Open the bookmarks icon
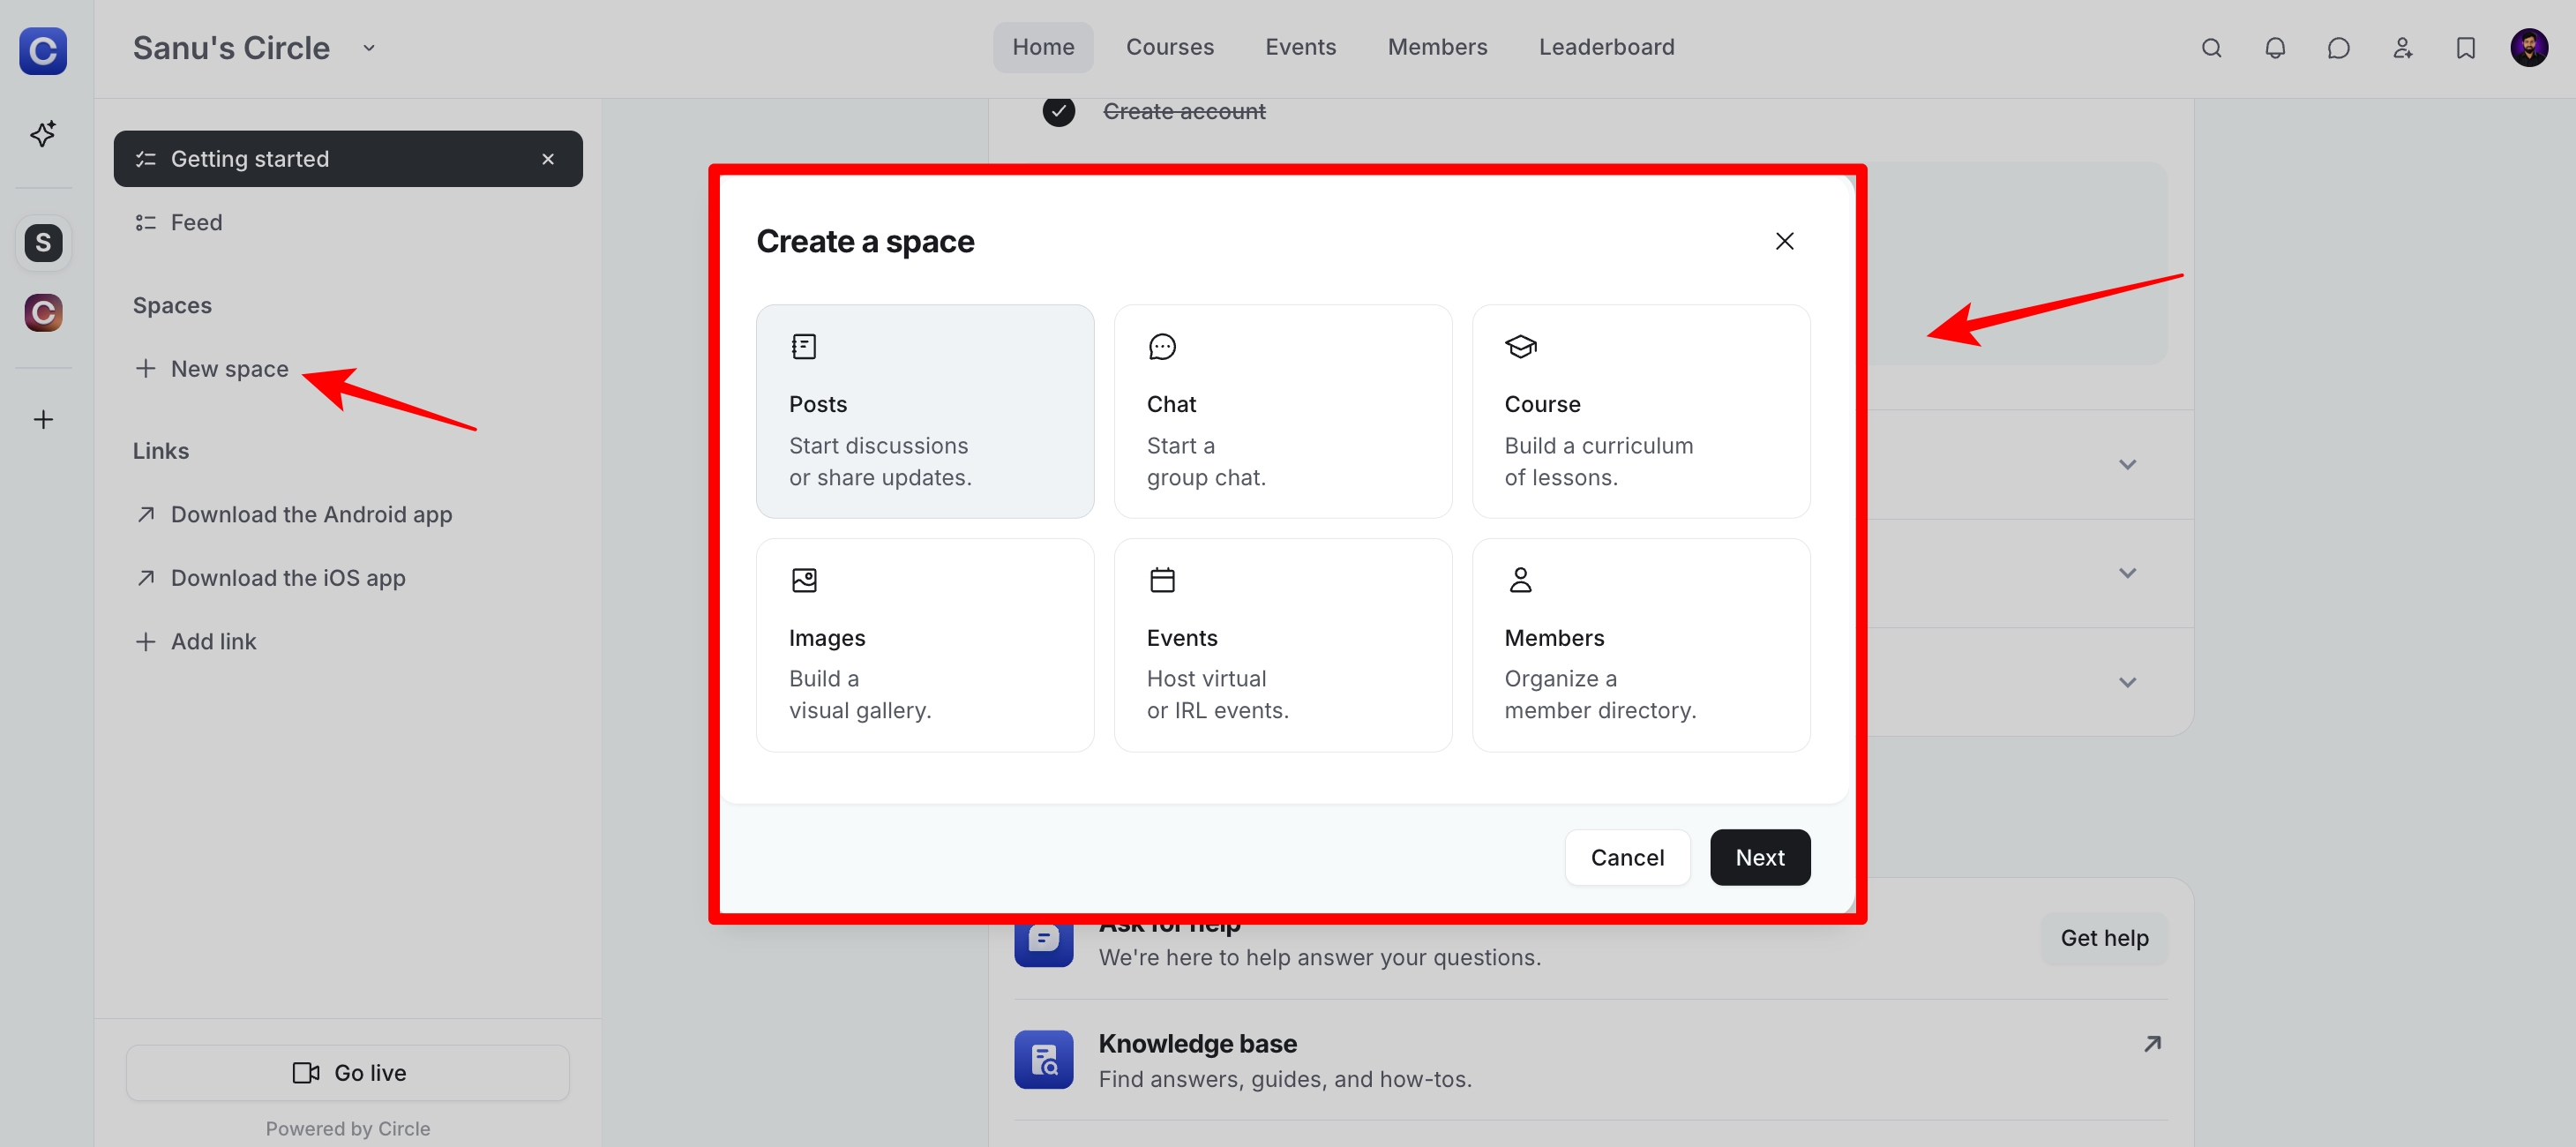This screenshot has height=1147, width=2576. (x=2466, y=48)
